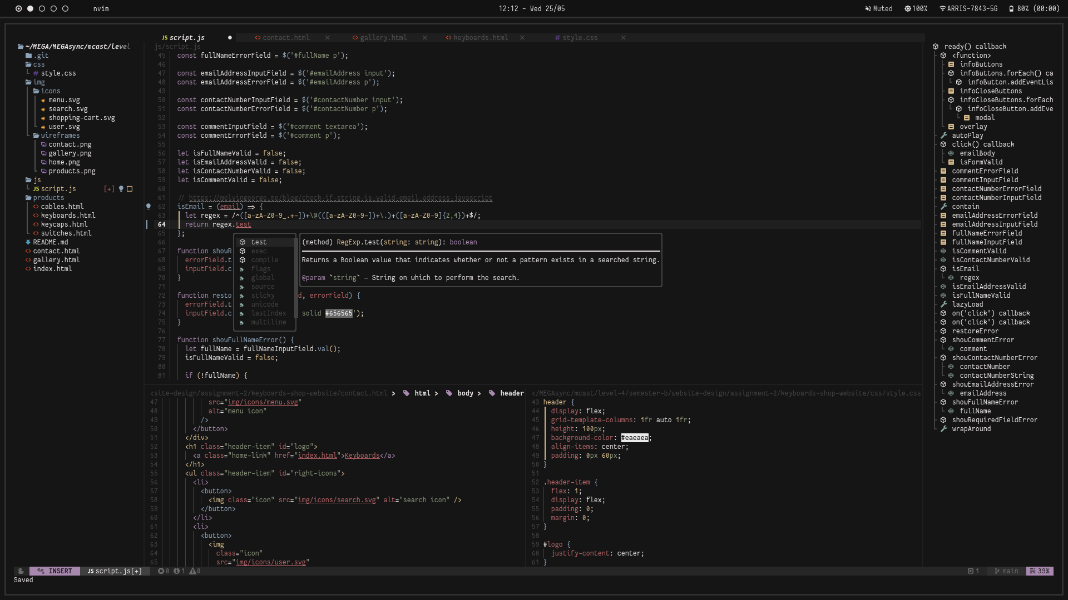Viewport: 1068px width, 600px height.
Task: Click the index.html href link
Action: coord(317,456)
